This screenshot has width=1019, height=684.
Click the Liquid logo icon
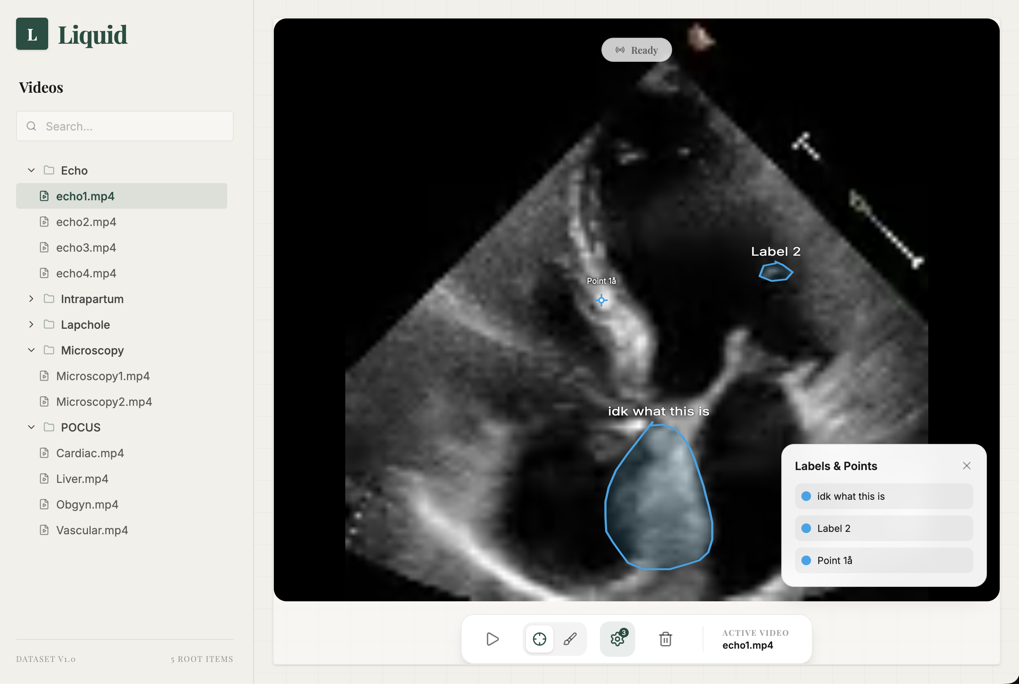[32, 34]
